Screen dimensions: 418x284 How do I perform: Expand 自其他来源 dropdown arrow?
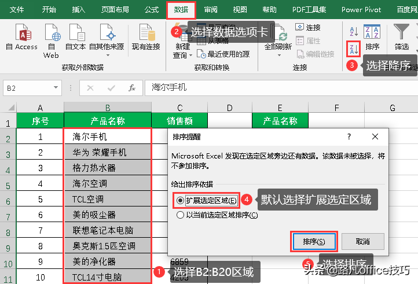click(x=108, y=55)
